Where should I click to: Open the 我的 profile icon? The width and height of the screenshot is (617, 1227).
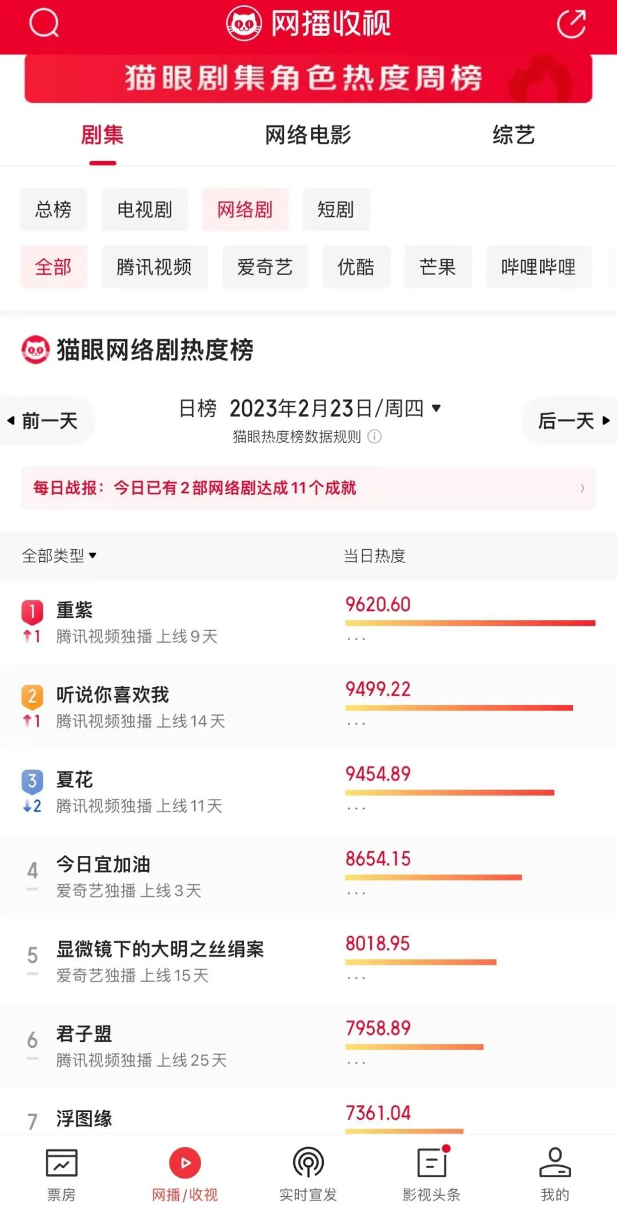pos(555,1163)
